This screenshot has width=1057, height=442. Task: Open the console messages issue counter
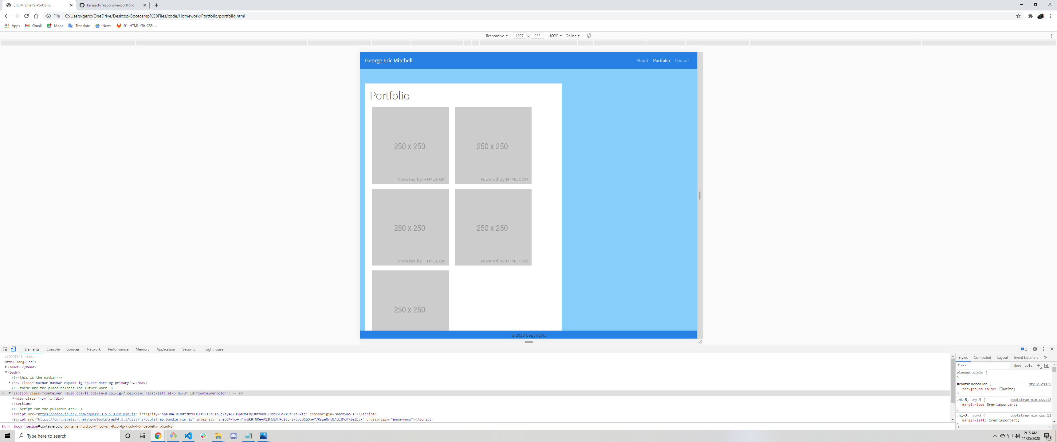point(1024,349)
